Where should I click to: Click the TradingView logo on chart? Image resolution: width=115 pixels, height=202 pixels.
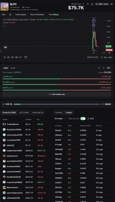click(x=5, y=48)
